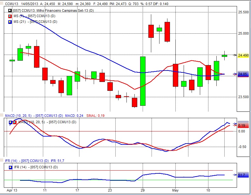The image size is (251, 195).
Task: Click the blue MS (21) legend icon
Action: [10, 22]
